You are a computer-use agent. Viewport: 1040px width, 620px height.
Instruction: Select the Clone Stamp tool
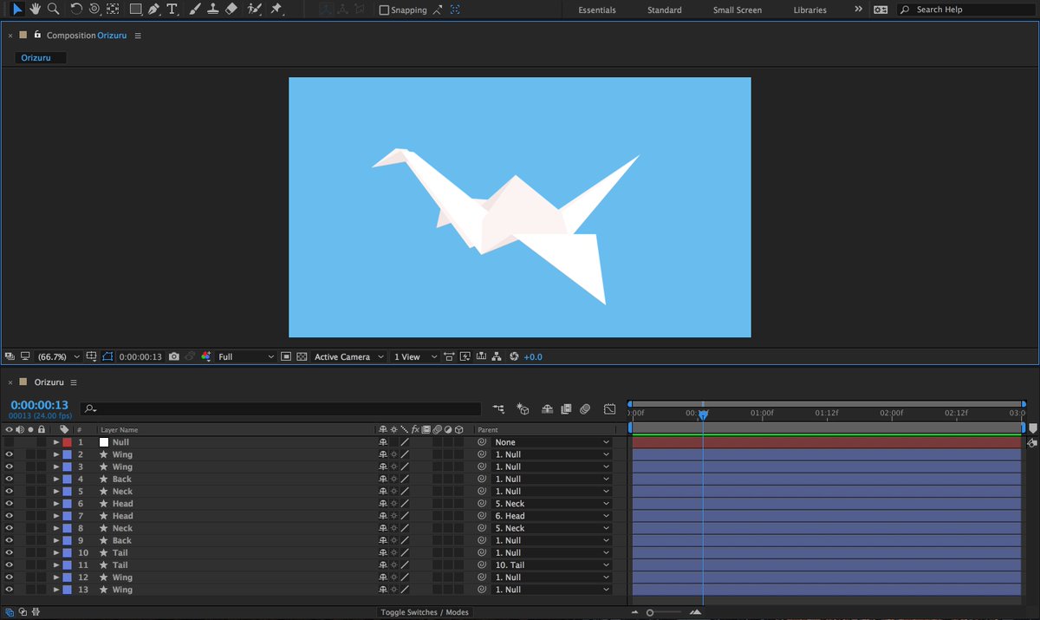click(213, 10)
